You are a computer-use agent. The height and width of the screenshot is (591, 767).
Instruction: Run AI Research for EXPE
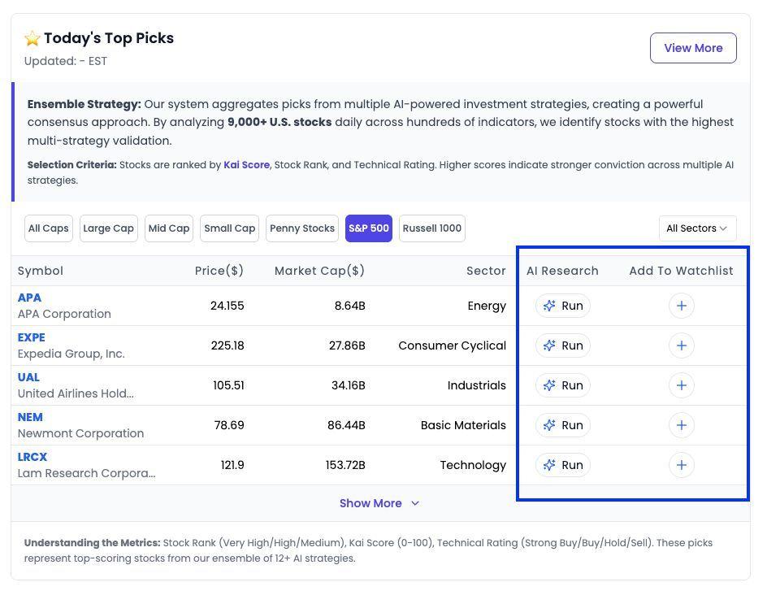(562, 345)
